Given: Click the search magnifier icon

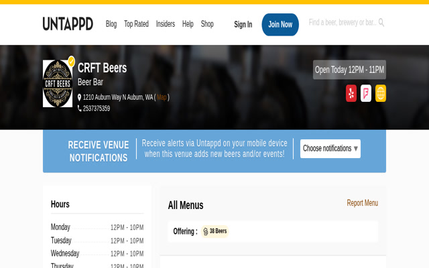Looking at the screenshot, I should coord(381,23).
